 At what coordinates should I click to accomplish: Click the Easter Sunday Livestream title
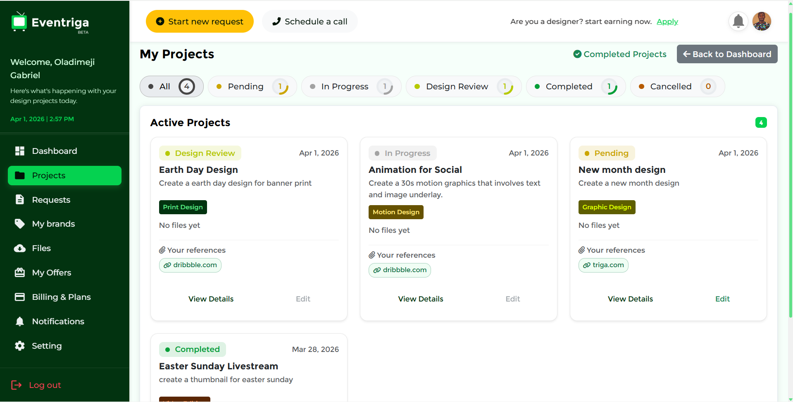[219, 366]
